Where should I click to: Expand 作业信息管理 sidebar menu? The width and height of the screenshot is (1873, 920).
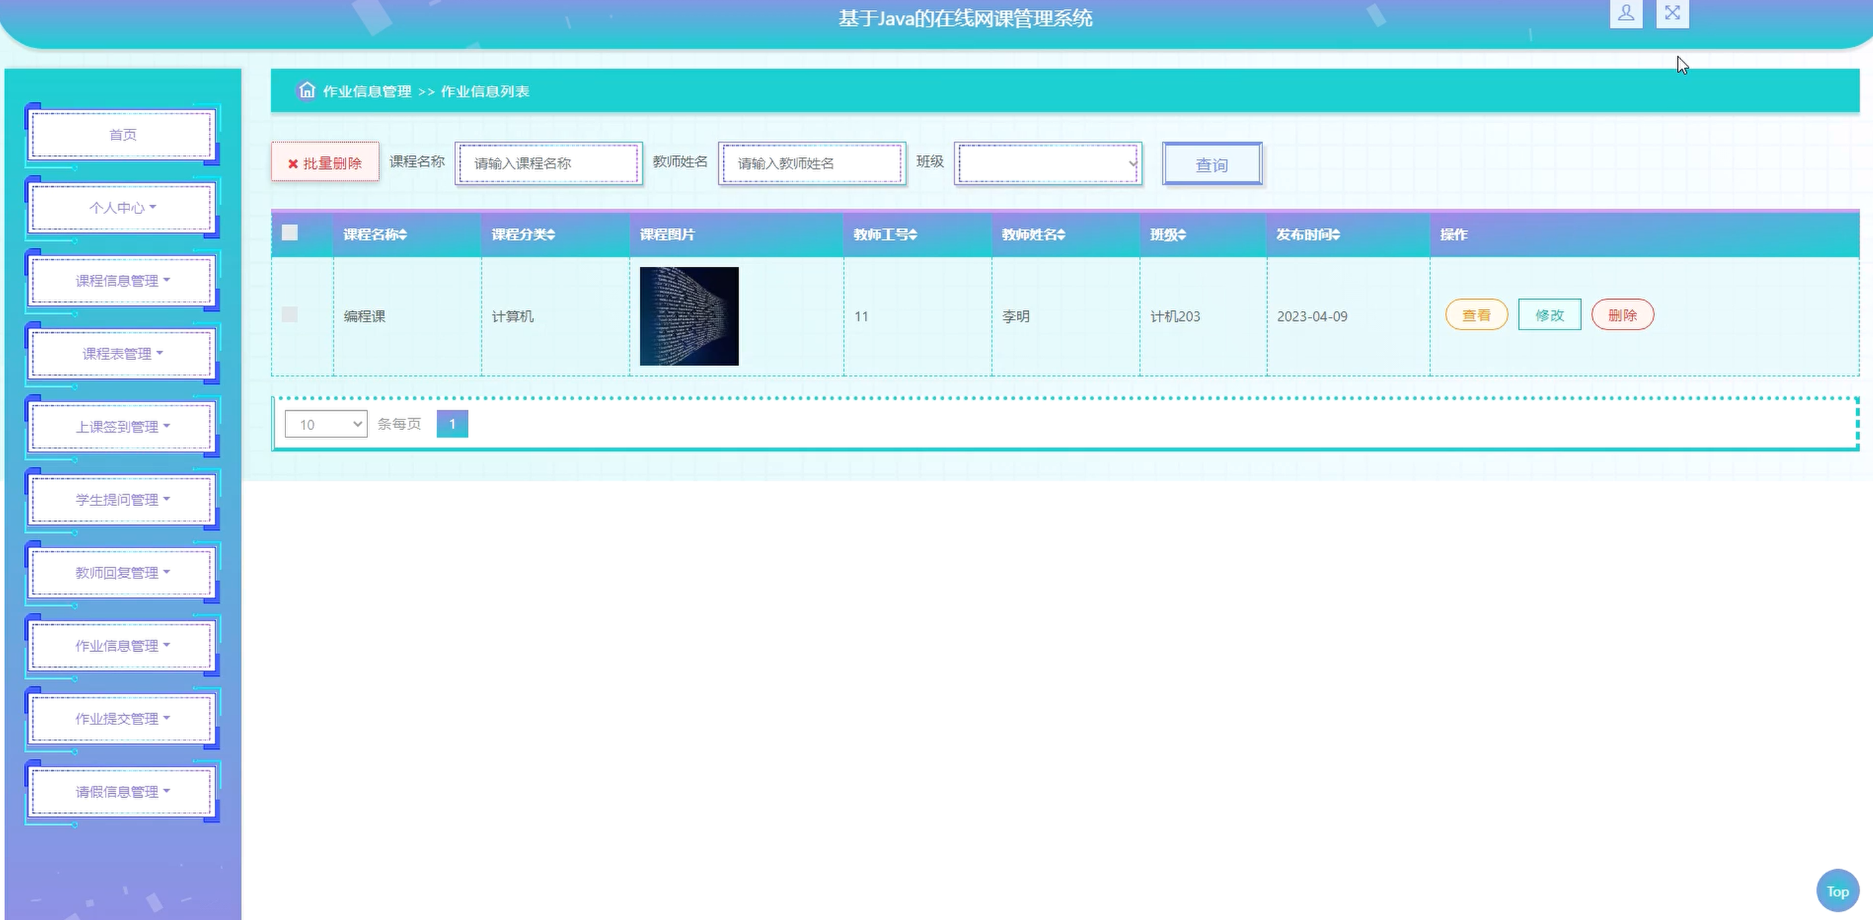(122, 646)
